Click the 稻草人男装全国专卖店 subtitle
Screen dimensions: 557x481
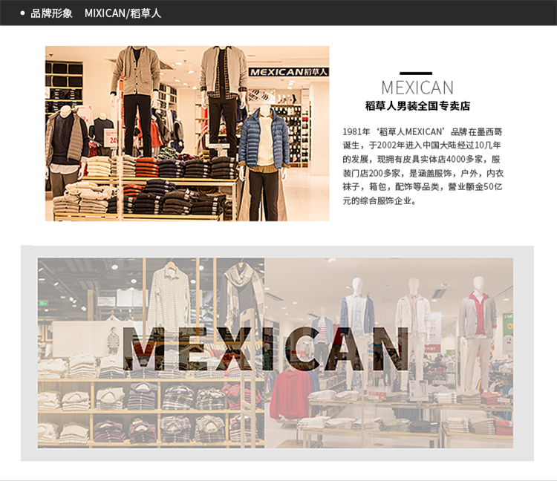point(417,106)
